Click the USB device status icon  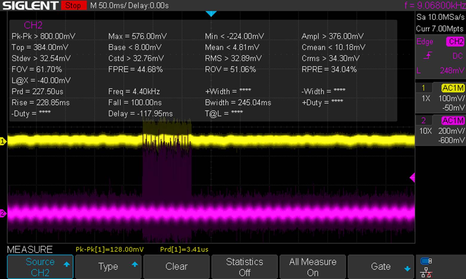click(x=426, y=261)
